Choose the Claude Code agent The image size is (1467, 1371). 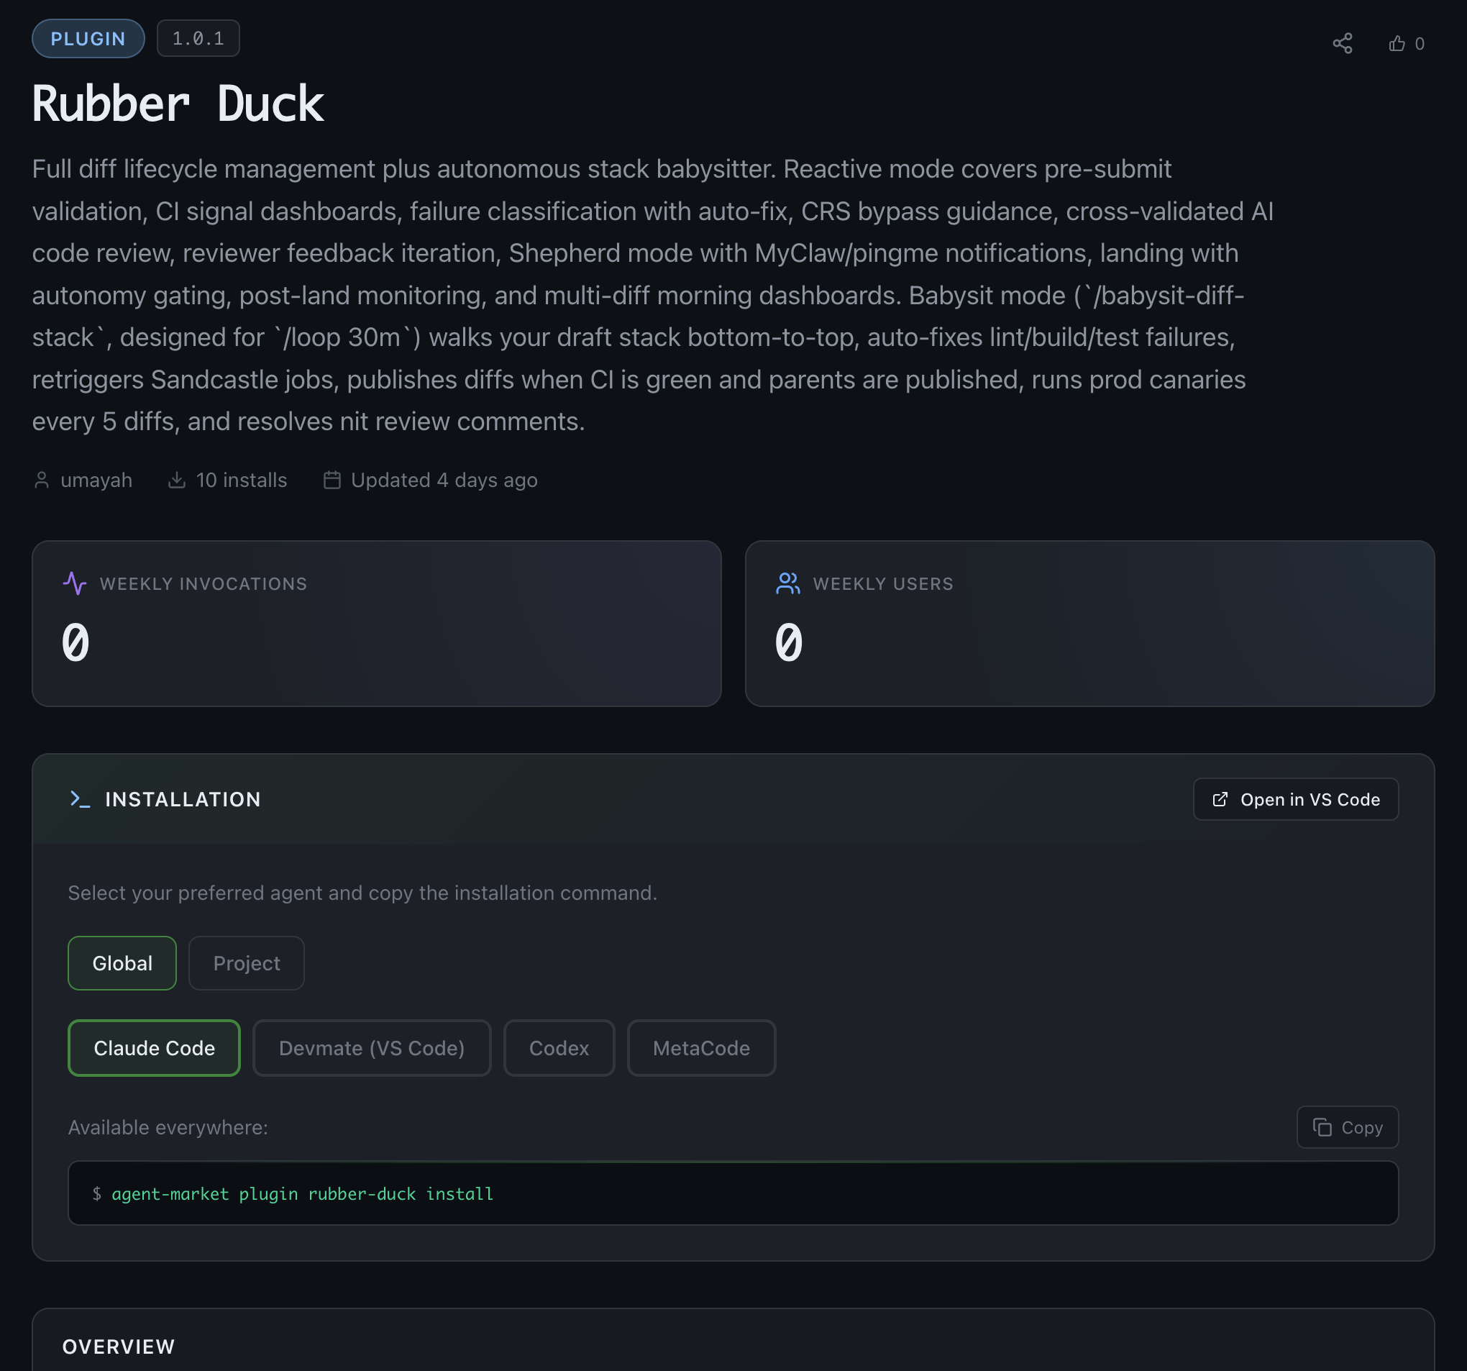tap(154, 1047)
